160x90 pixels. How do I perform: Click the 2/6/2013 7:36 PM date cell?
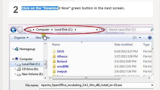[x=125, y=71]
